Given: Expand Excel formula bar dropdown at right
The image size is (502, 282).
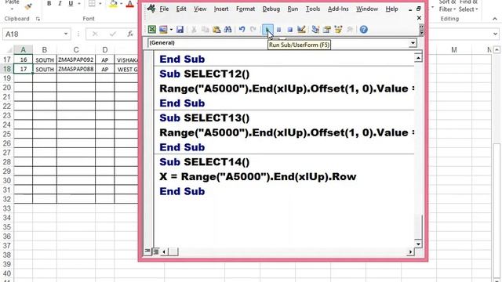Looking at the screenshot, I should click(495, 34).
